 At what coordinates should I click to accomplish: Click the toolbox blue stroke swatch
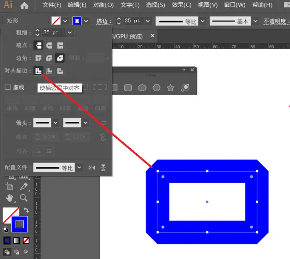[20, 224]
